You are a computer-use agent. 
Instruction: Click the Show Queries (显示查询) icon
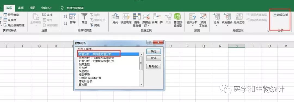(5, 15)
